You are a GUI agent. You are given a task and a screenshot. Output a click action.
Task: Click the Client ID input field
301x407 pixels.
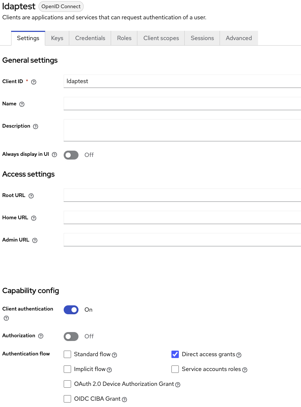[x=182, y=81]
